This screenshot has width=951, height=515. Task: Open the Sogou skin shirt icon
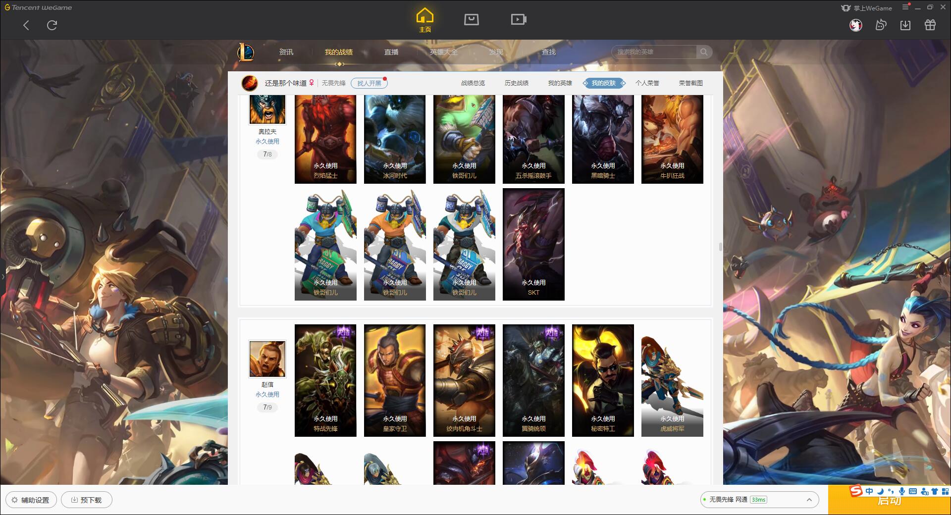[935, 491]
